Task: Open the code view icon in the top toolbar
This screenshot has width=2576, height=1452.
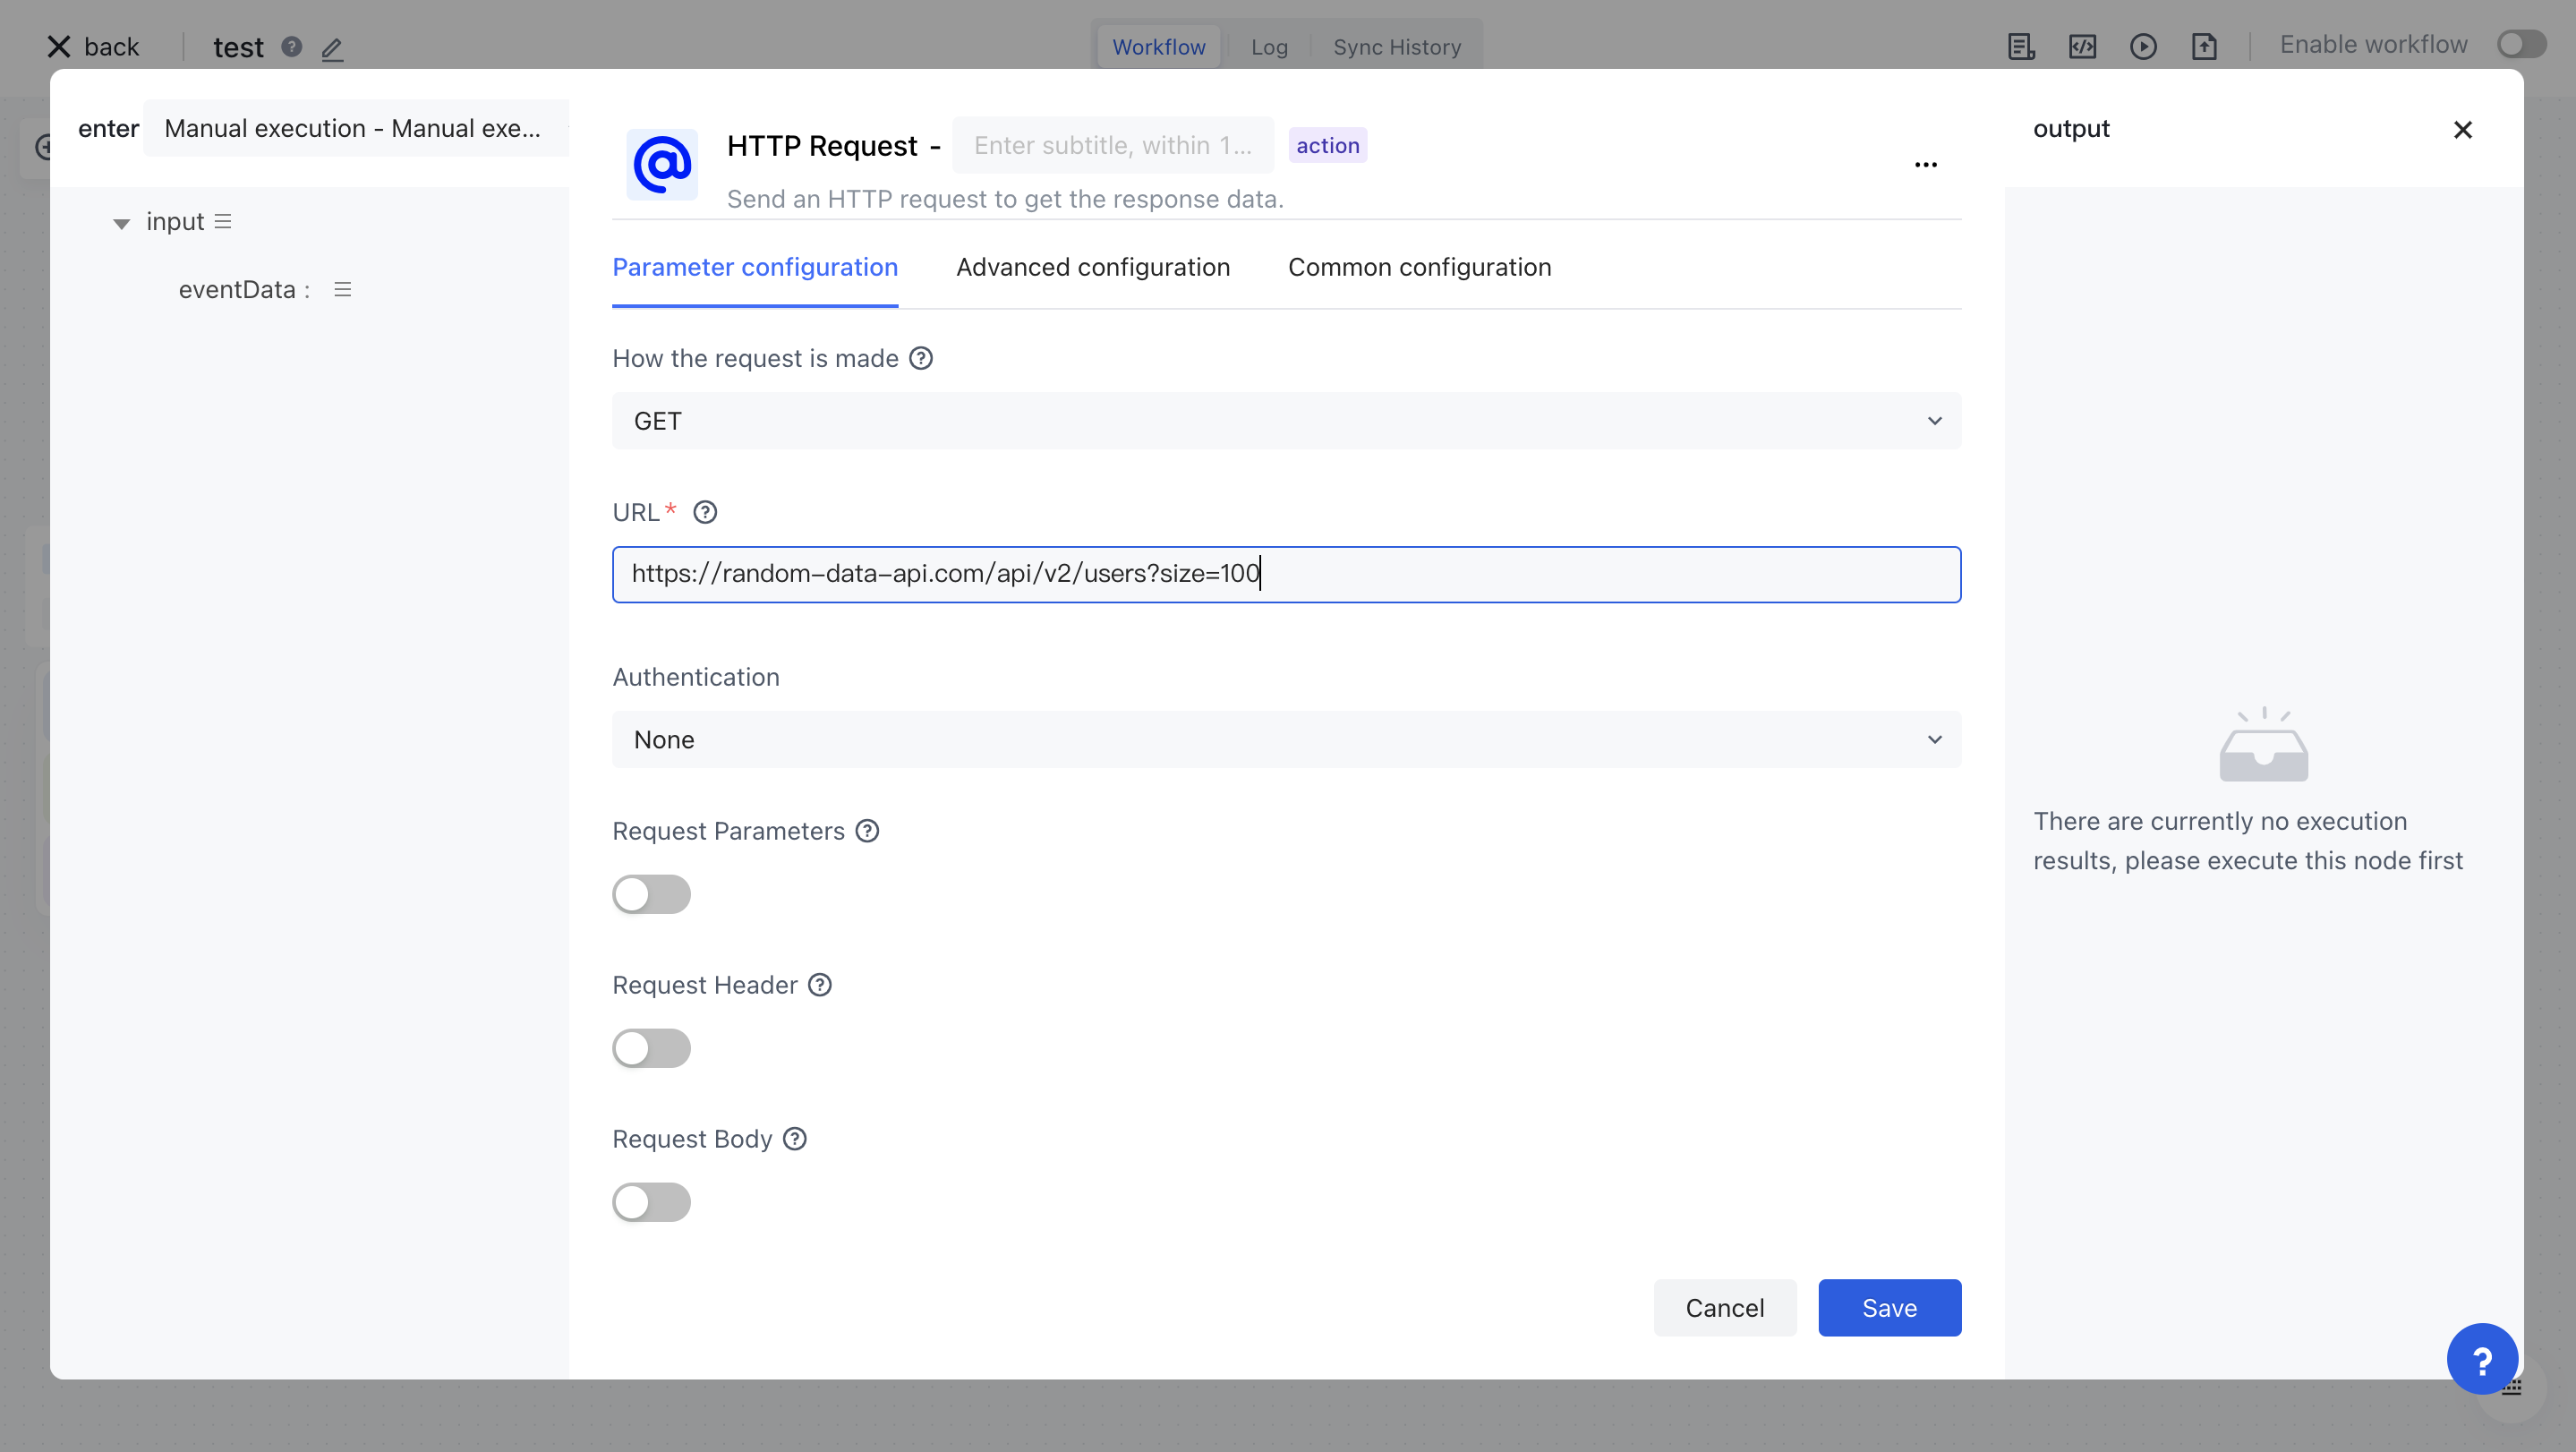Action: [x=2083, y=46]
